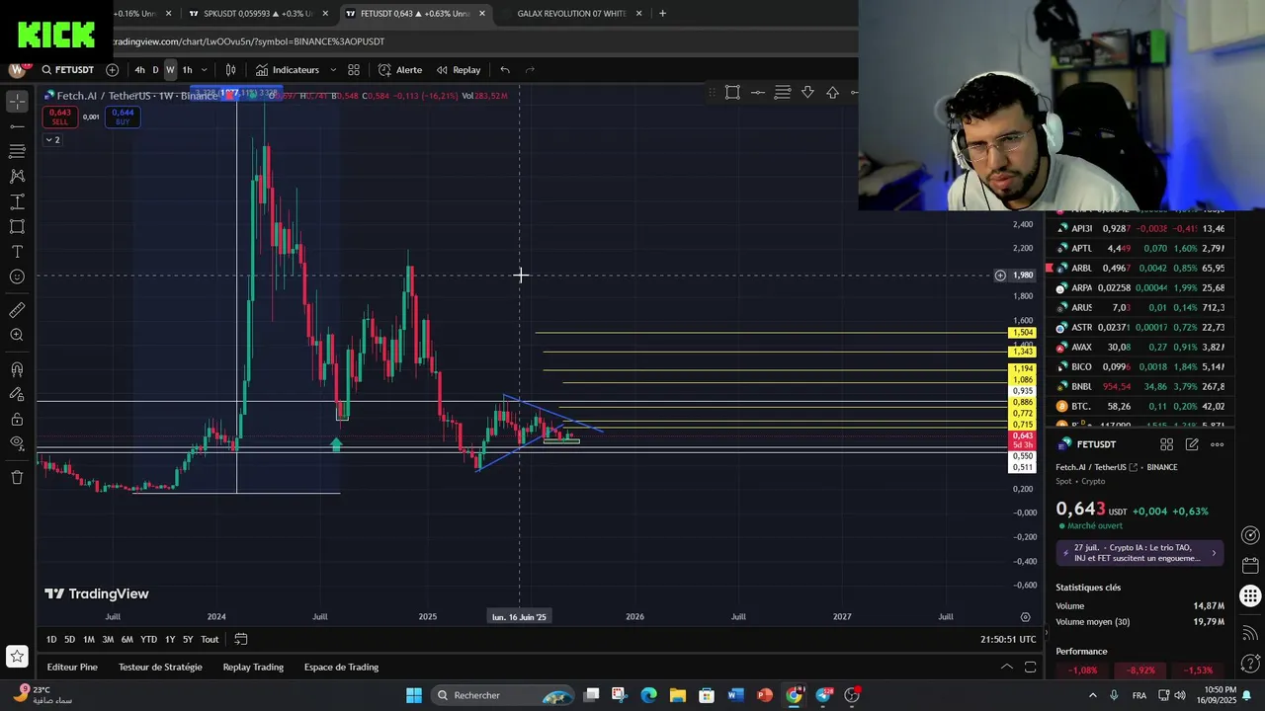
Task: Click the redo arrow
Action: tap(530, 70)
